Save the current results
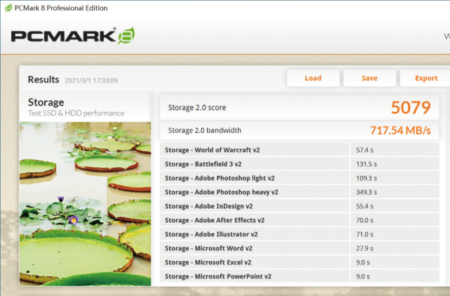450x296 pixels. [x=370, y=78]
